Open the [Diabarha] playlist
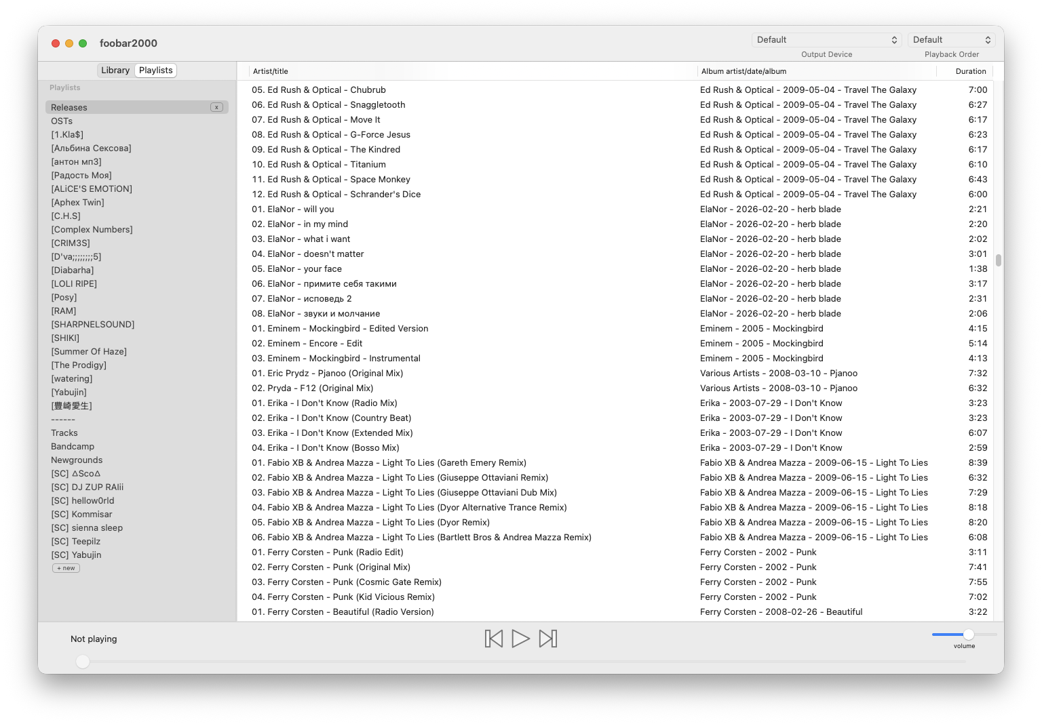 136,270
